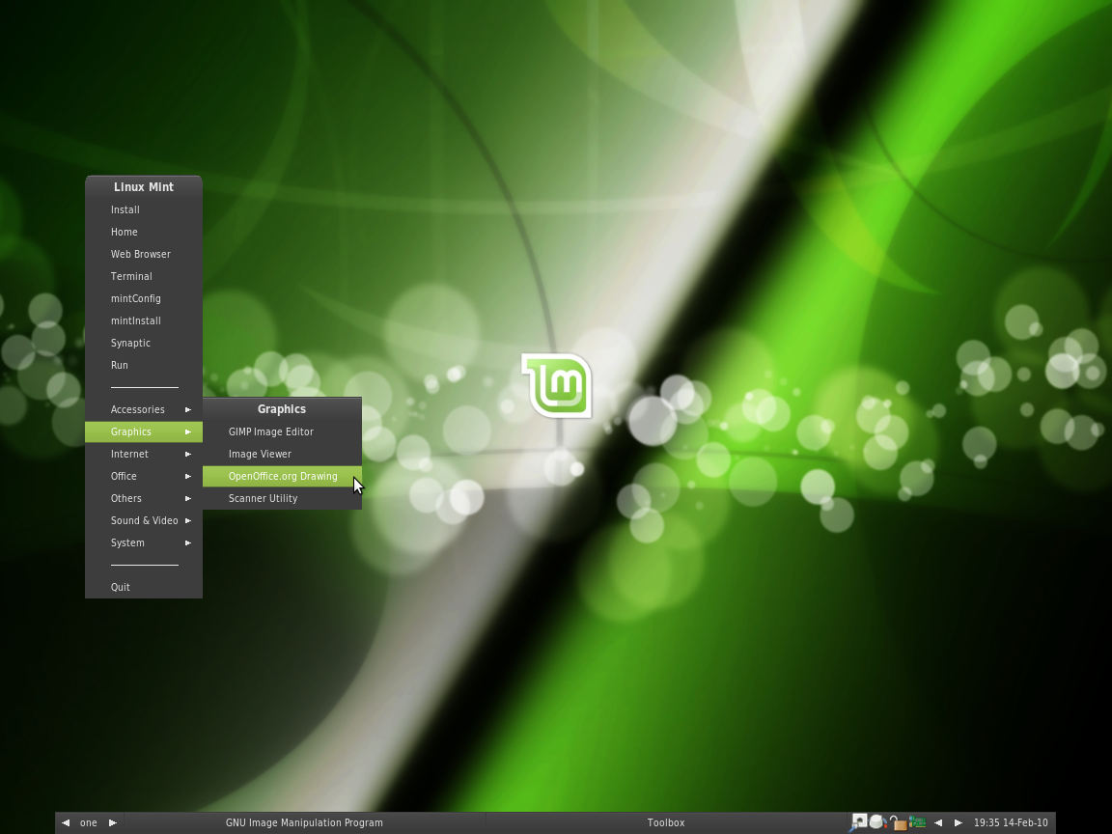This screenshot has width=1112, height=834.
Task: Open the volume knob tray icon
Action: point(877,822)
